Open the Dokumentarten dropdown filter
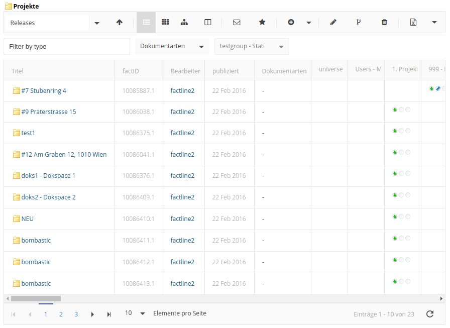450x328 pixels. 172,46
